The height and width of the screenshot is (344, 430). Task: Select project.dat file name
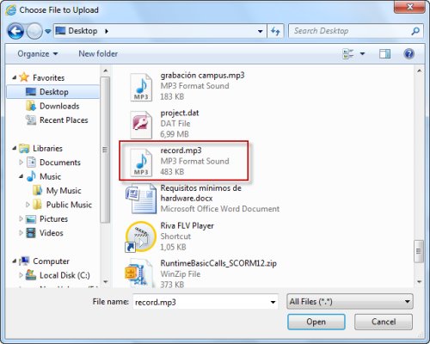pos(180,113)
